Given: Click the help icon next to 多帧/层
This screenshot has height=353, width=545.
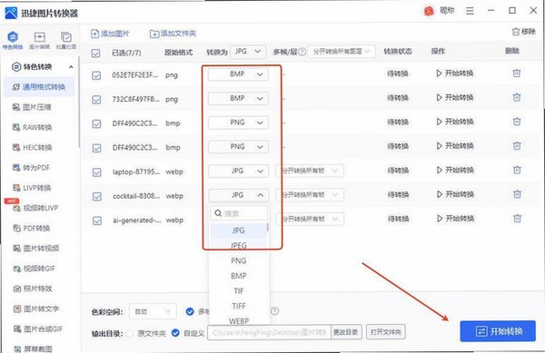Looking at the screenshot, I should (302, 52).
